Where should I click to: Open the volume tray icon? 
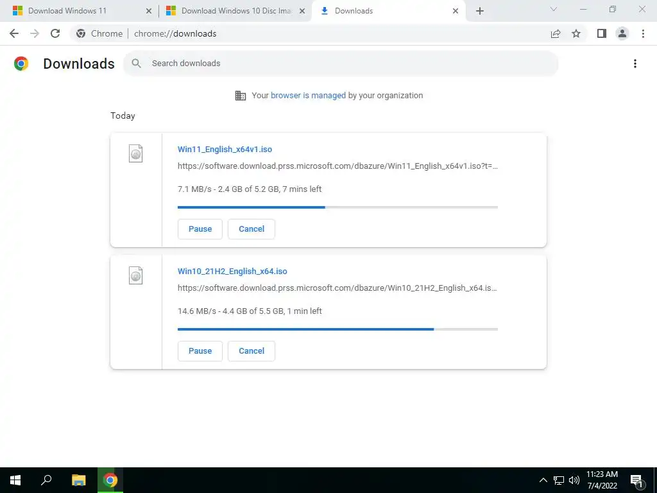click(574, 480)
